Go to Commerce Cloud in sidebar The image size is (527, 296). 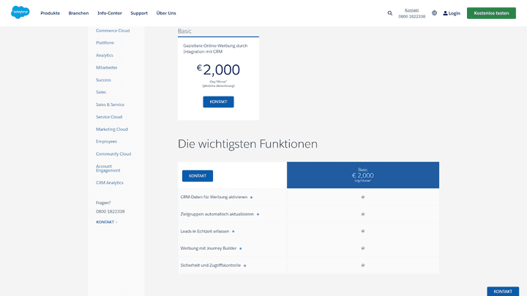[113, 31]
